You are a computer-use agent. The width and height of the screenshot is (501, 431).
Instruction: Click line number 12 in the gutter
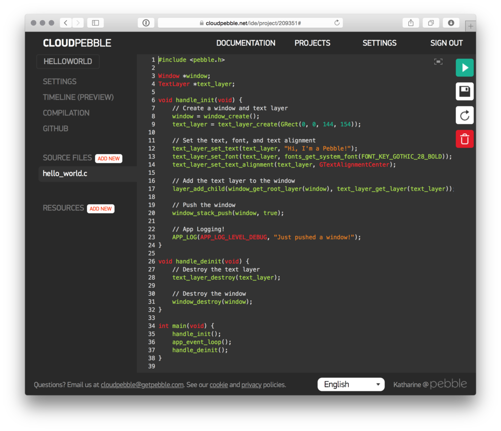[x=152, y=148]
